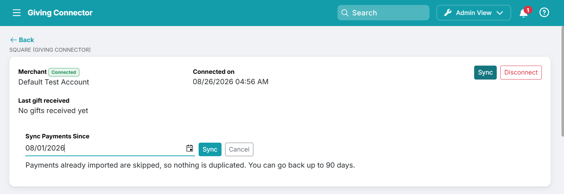Click the Giving Connector logo title
This screenshot has height=194, width=564.
click(x=60, y=13)
